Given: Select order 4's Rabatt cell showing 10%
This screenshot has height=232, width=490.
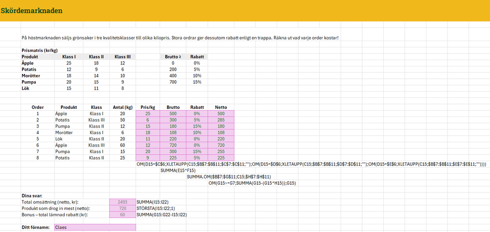Looking at the screenshot, I should 197,133.
